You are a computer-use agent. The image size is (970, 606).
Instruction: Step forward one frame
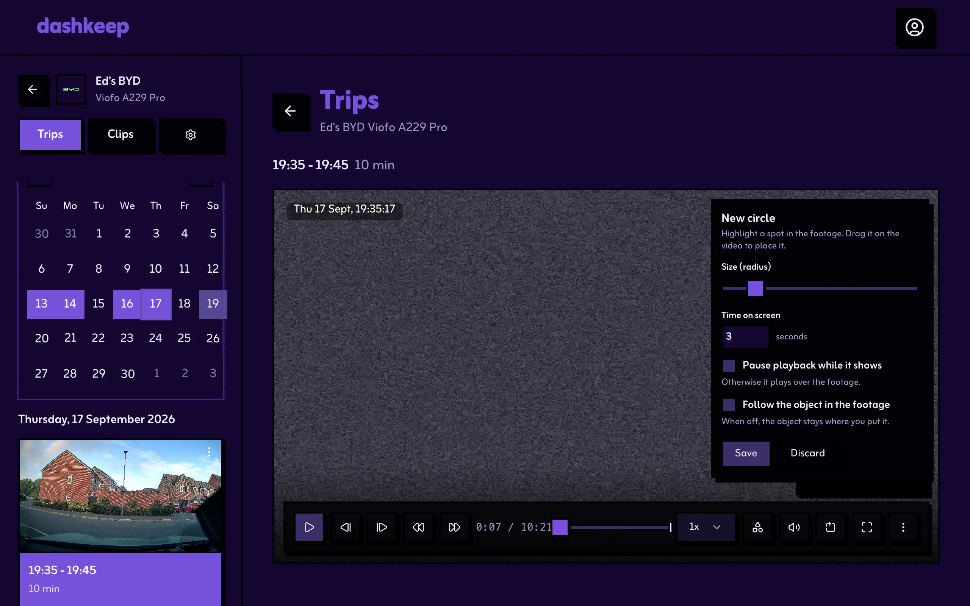pos(382,527)
